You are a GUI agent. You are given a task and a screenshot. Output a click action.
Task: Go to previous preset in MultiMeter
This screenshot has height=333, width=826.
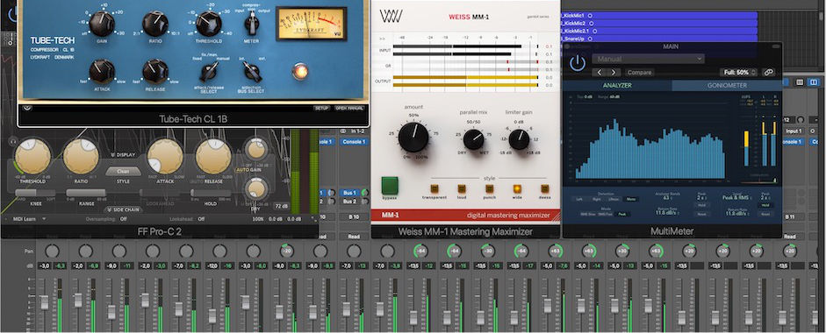click(600, 72)
